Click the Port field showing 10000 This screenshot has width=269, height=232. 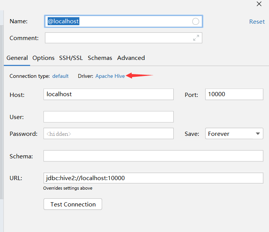[234, 94]
